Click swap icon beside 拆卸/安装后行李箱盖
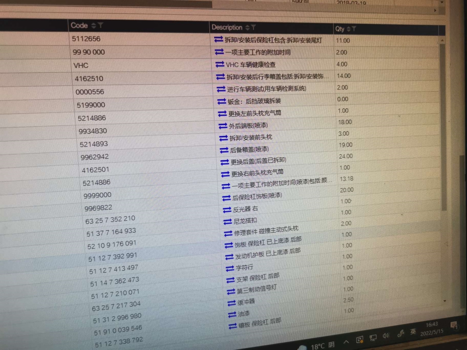Viewport: 467px width, 350px height. click(221, 77)
